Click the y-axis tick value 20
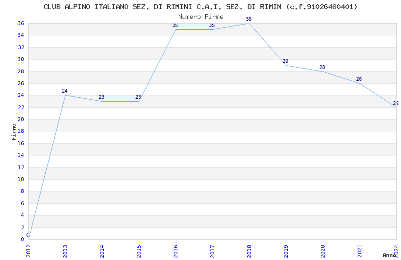Screen dimensions: 401x260 tap(21, 120)
